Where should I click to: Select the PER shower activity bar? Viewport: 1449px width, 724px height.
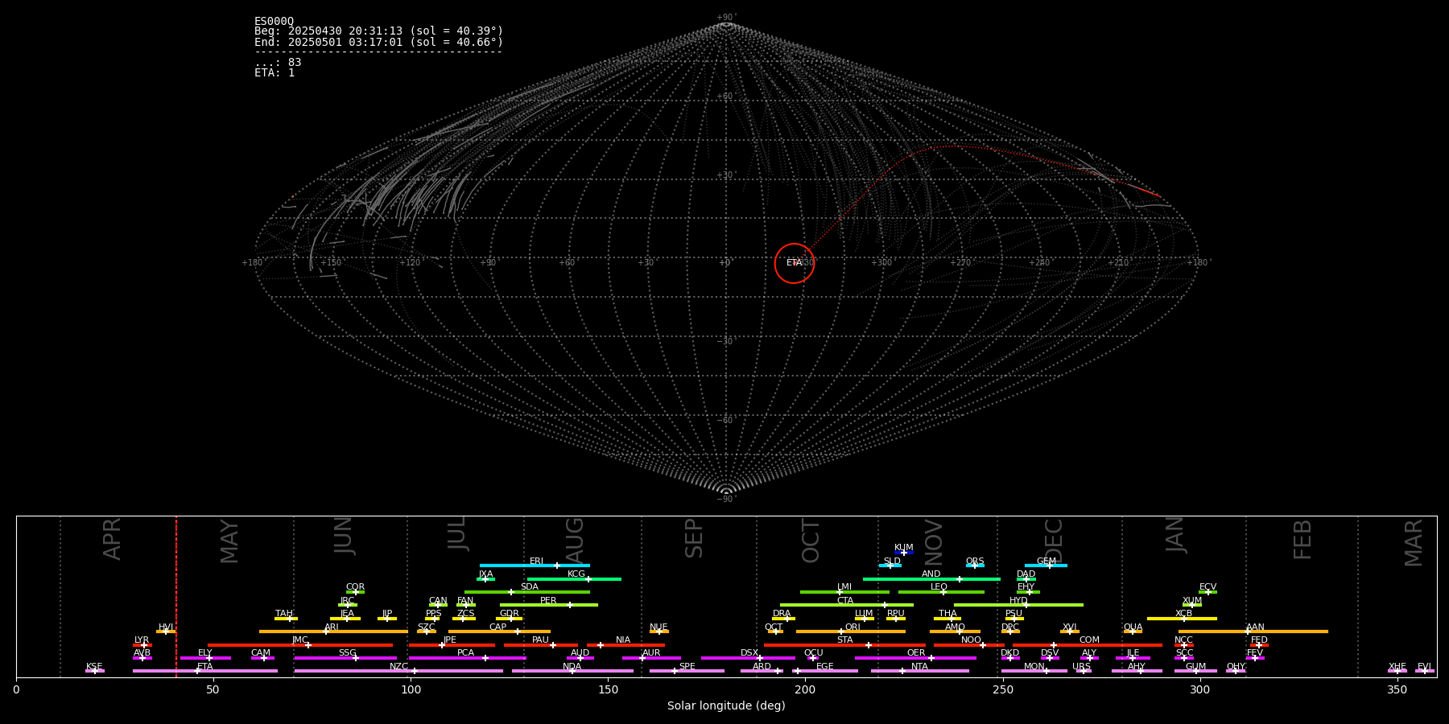coord(549,605)
